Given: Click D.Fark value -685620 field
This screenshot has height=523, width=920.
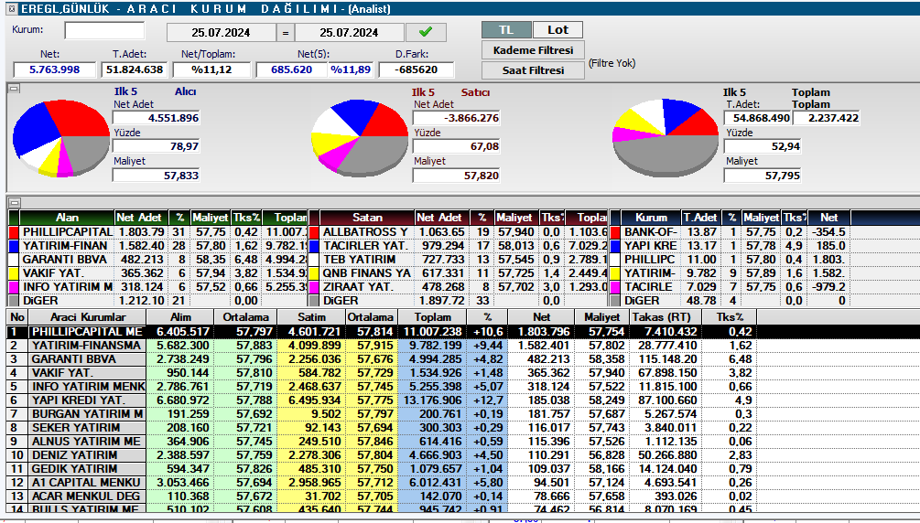Looking at the screenshot, I should point(416,69).
